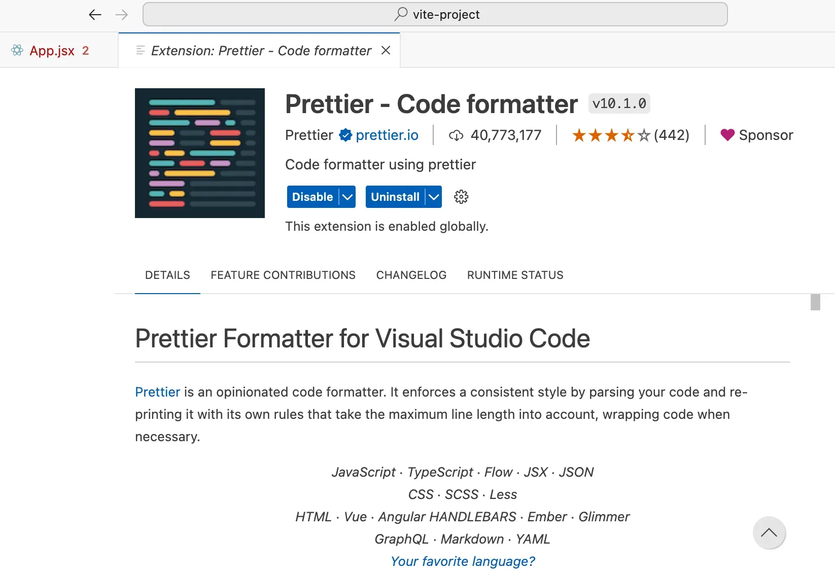Image resolution: width=835 pixels, height=571 pixels.
Task: Click the Disable button
Action: pyautogui.click(x=312, y=197)
